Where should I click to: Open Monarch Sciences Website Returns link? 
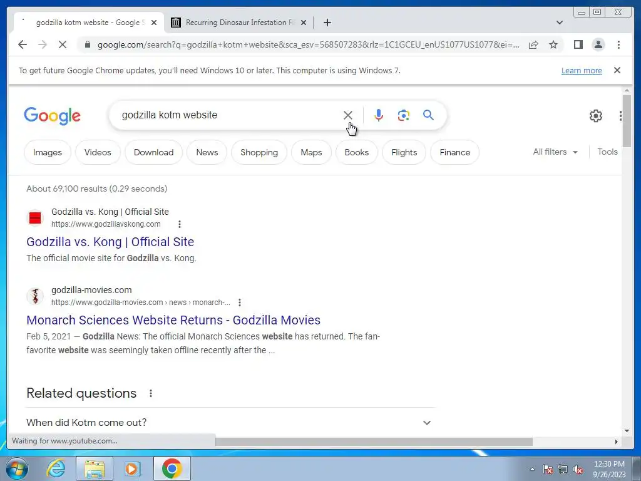[x=173, y=320]
